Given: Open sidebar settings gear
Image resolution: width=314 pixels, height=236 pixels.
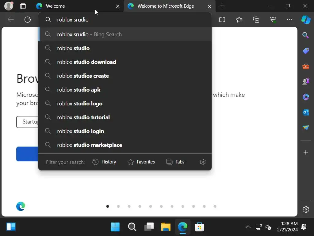Looking at the screenshot, I should 306,209.
